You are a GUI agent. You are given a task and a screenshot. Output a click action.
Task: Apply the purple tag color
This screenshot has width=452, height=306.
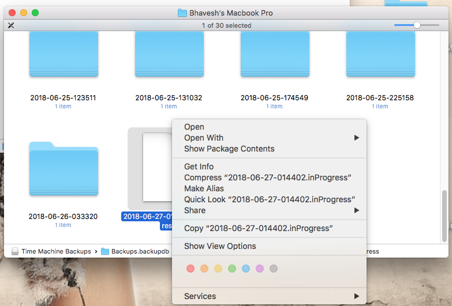click(x=260, y=269)
